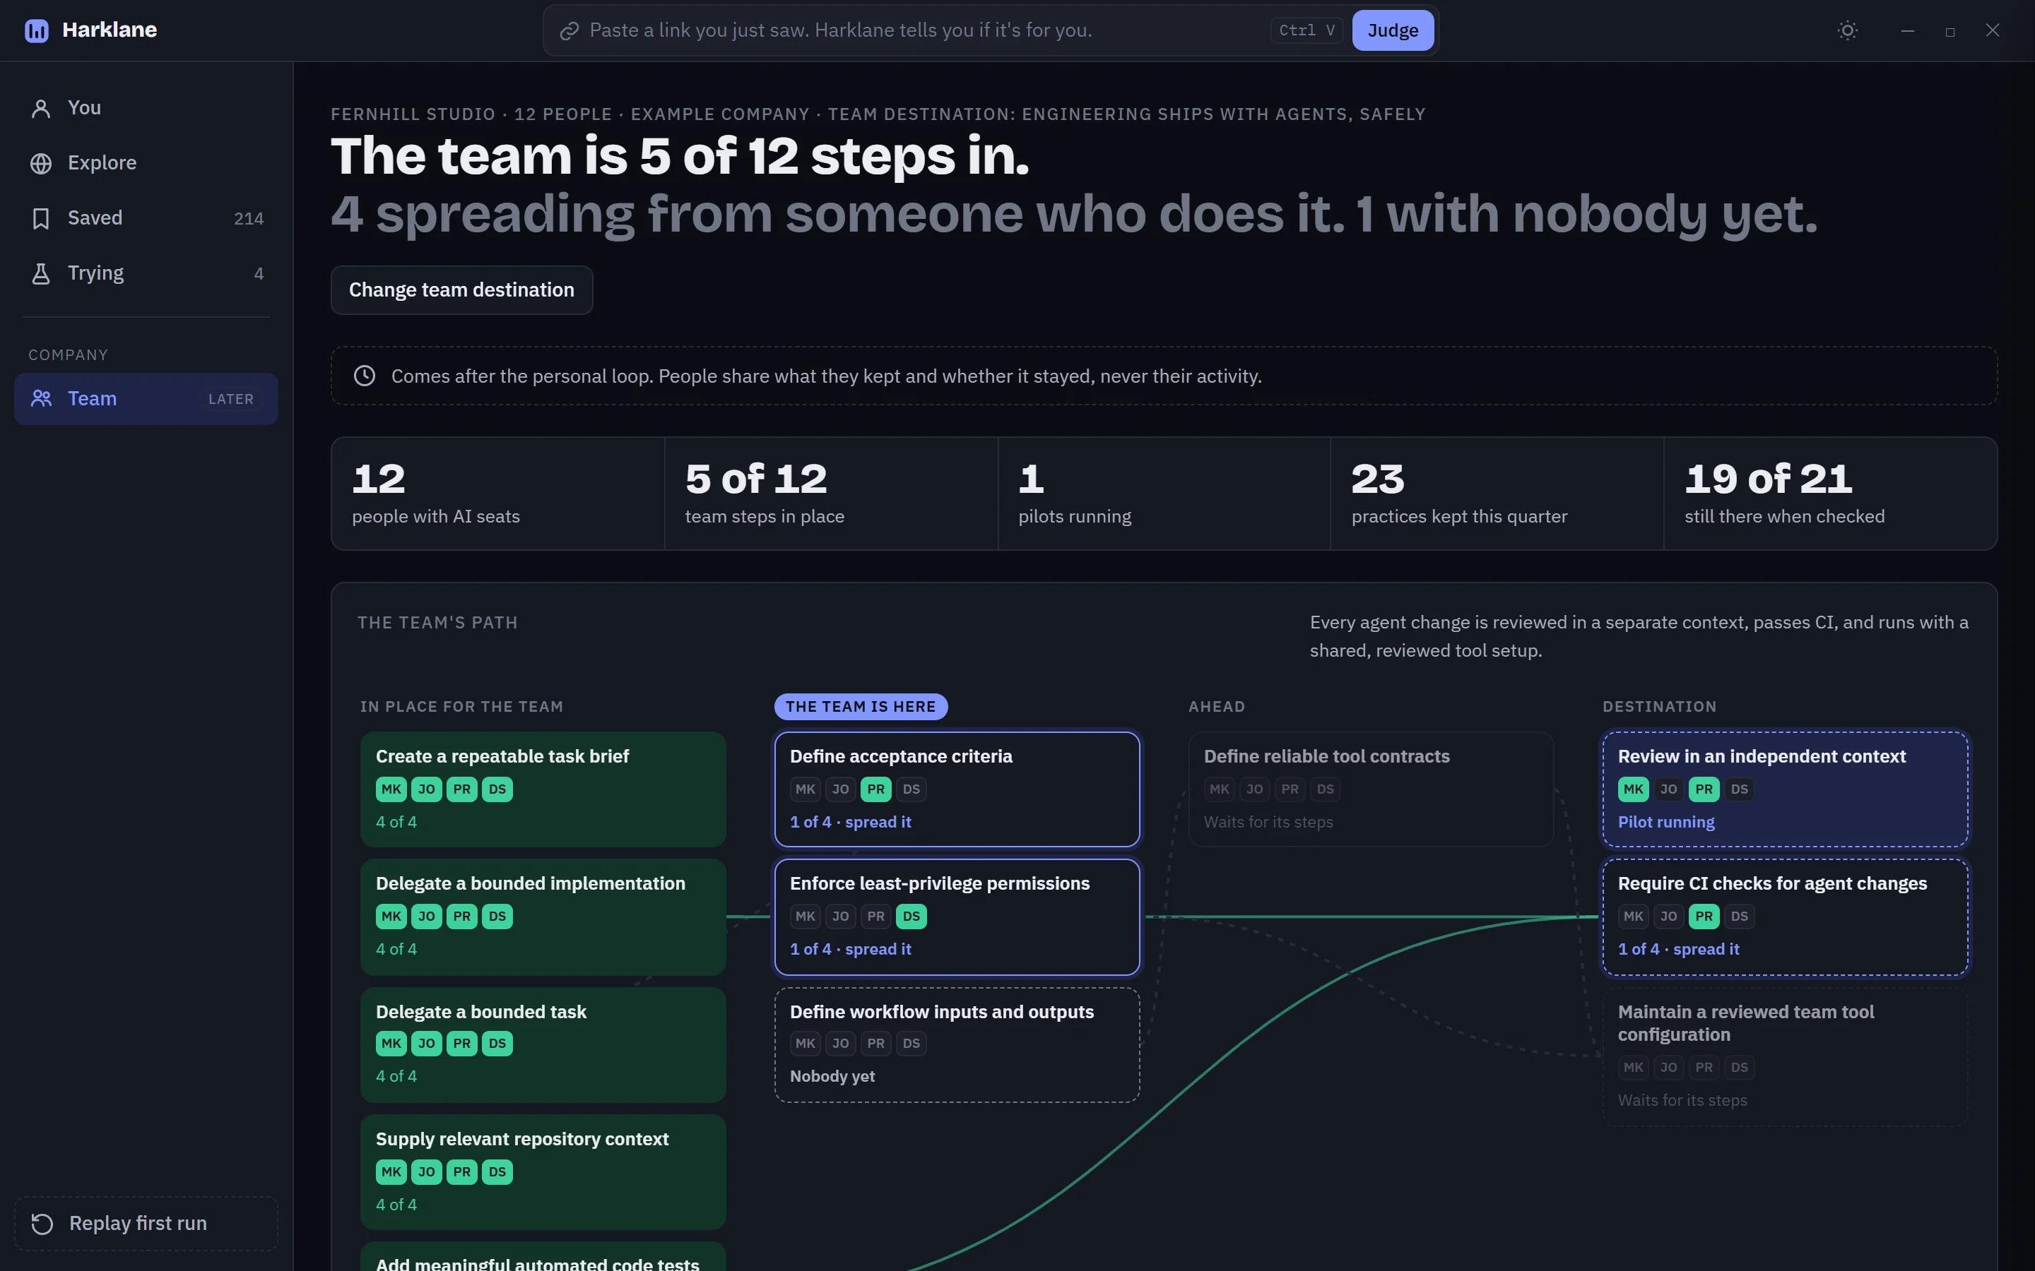2035x1271 pixels.
Task: Open the Trying section
Action: pyautogui.click(x=146, y=273)
